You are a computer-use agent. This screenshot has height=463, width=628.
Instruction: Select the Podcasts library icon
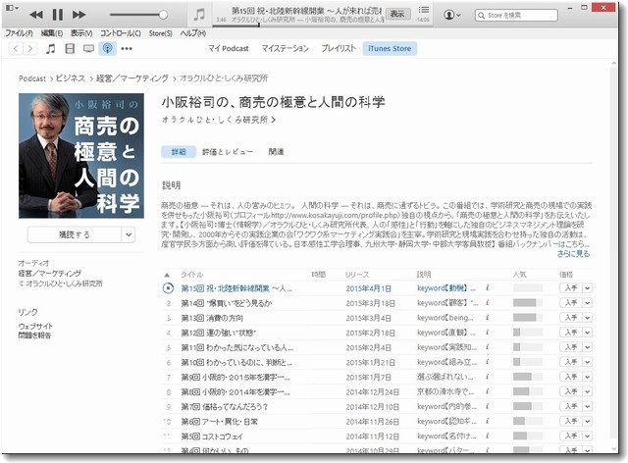(107, 49)
